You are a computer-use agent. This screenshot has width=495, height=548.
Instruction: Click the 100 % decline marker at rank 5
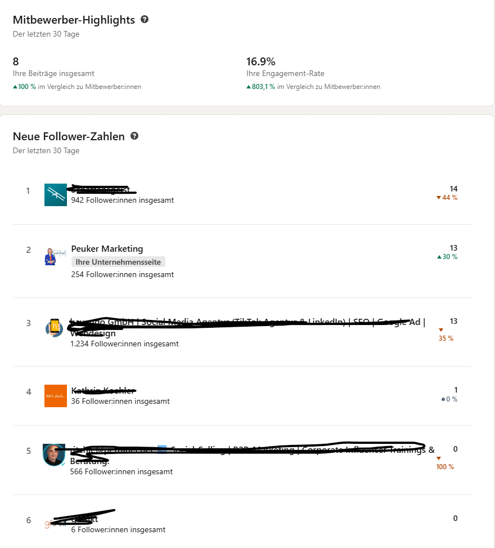tap(444, 466)
